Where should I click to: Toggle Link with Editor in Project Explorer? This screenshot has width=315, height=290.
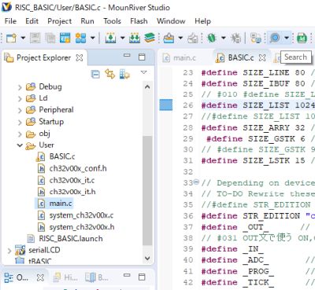110,74
